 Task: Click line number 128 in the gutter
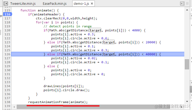coord(7,62)
